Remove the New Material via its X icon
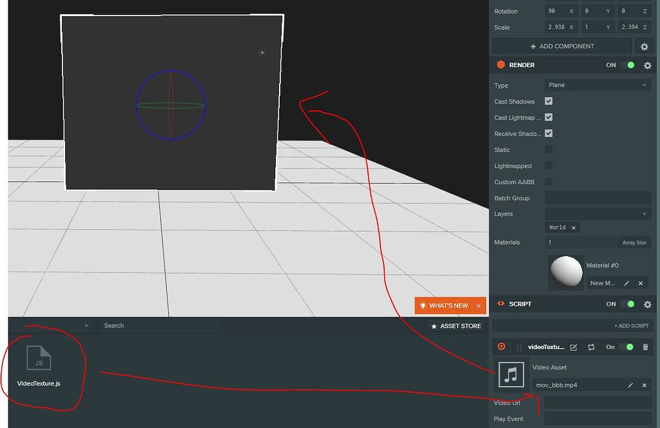This screenshot has height=428, width=660. pos(641,283)
